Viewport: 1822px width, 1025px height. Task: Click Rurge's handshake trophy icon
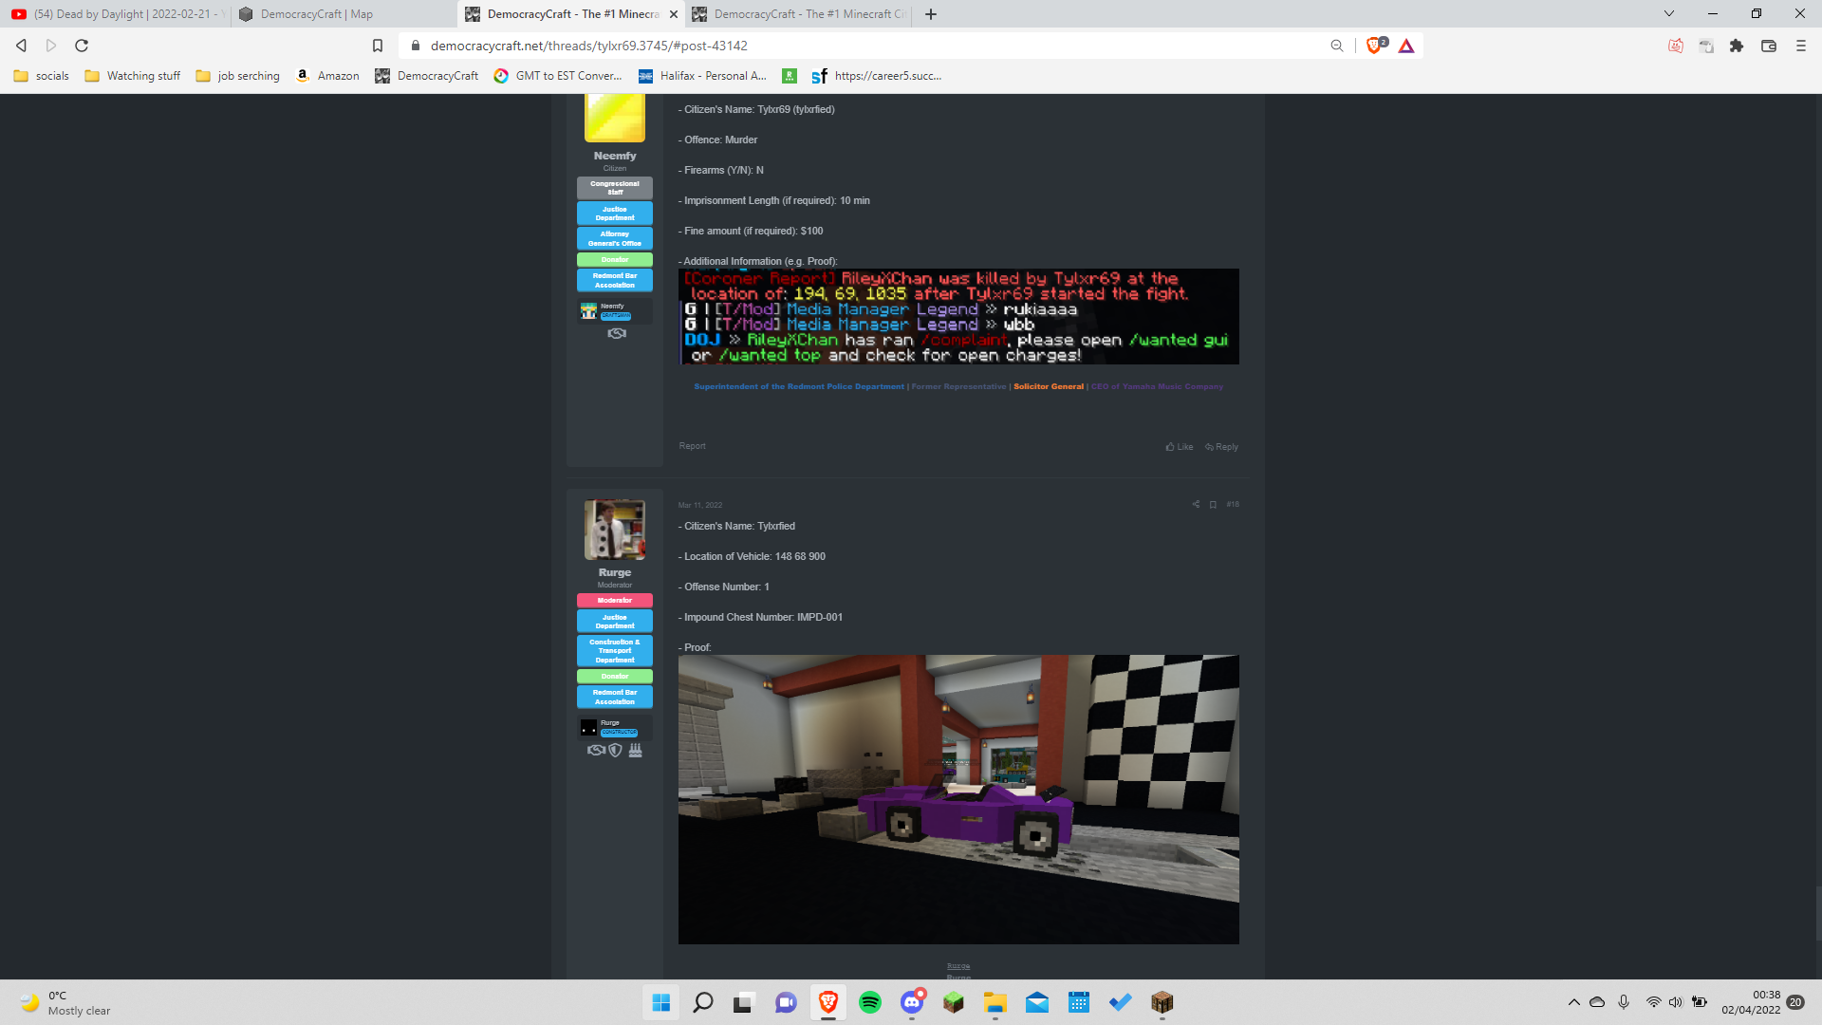pos(596,750)
